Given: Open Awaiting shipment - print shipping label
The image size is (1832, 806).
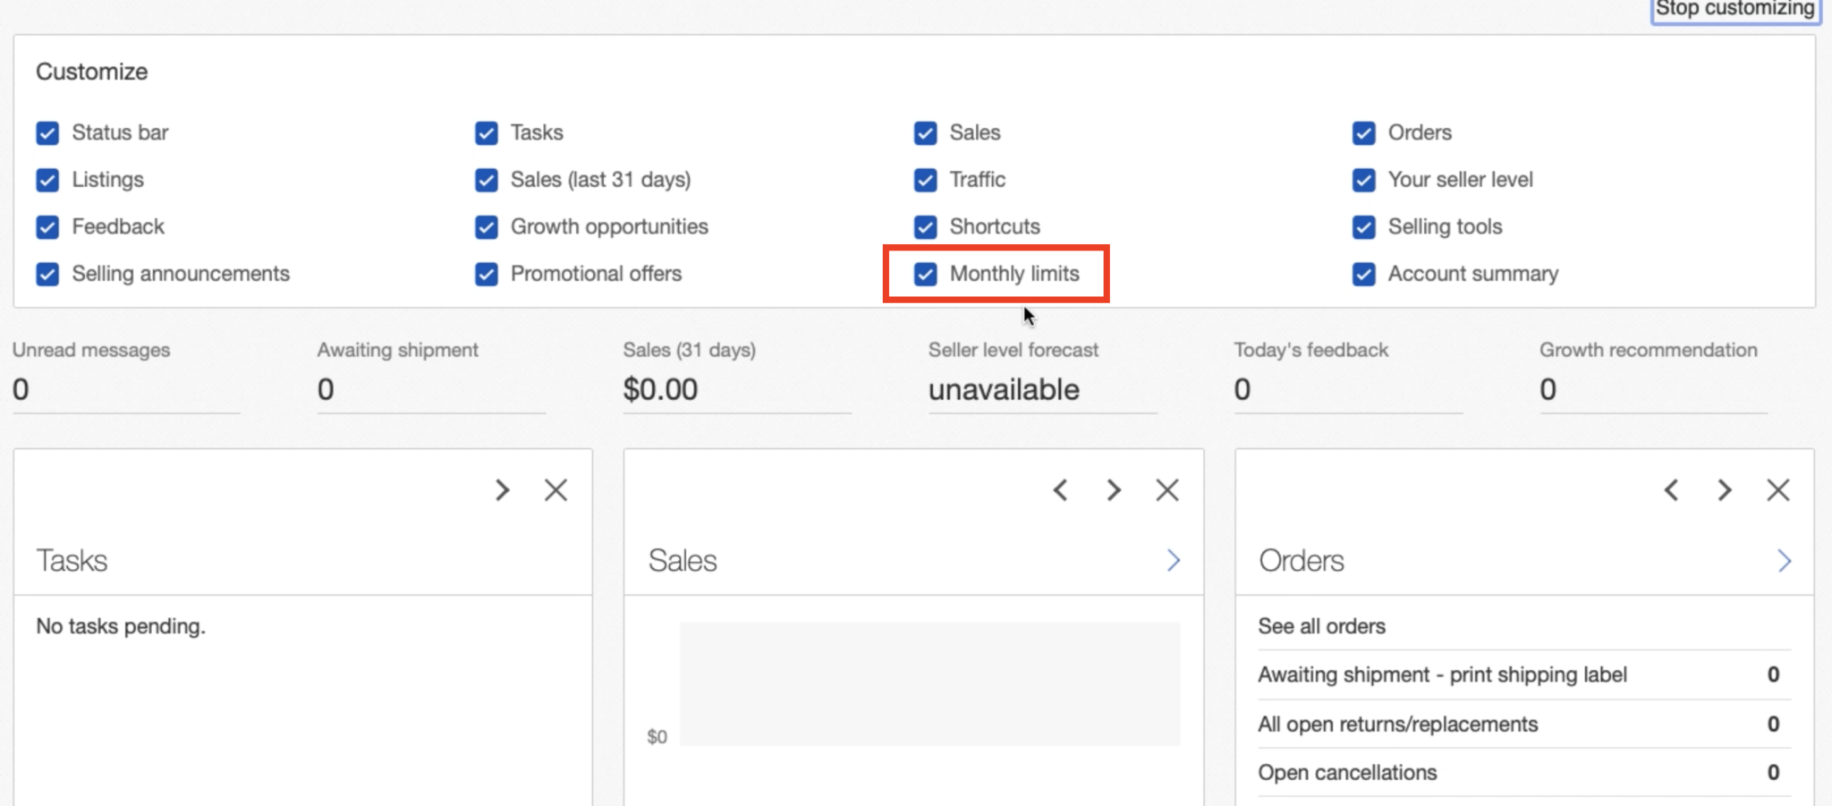Looking at the screenshot, I should (x=1442, y=674).
